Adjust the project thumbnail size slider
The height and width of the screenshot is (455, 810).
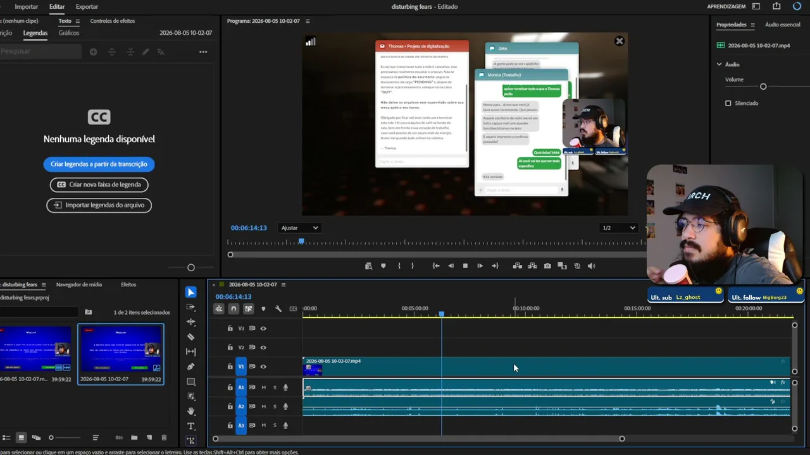(51, 437)
